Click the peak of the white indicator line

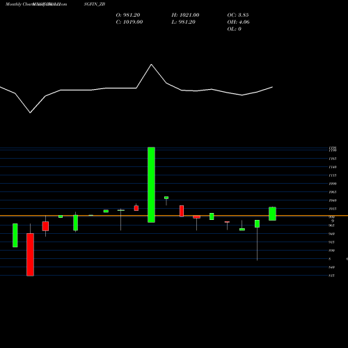click(152, 65)
